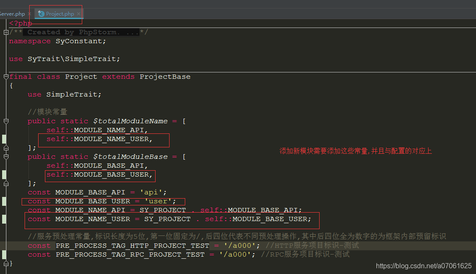The width and height of the screenshot is (476, 274).
Task: Click 'SimpleTrait' in the class body use line
Action: tap(72, 95)
